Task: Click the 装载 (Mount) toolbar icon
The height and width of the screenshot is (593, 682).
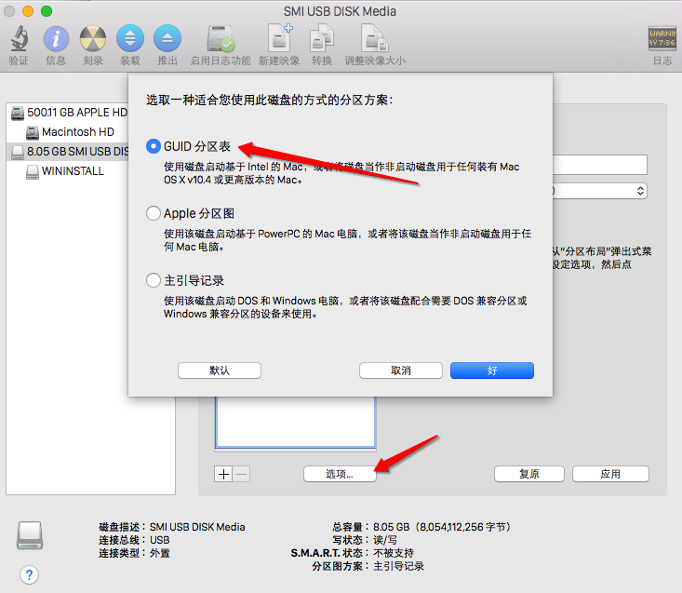Action: 130,39
